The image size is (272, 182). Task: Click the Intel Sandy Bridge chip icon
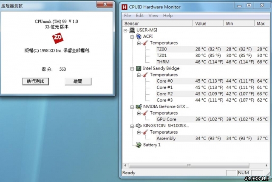[x=139, y=68]
